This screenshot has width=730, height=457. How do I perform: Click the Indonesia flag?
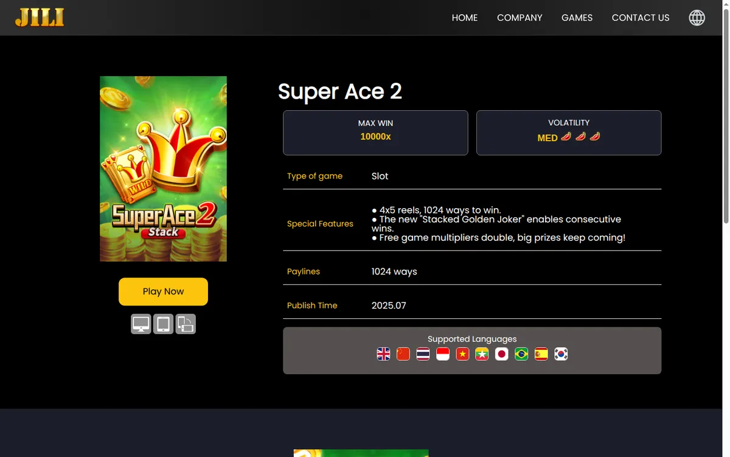pyautogui.click(x=443, y=354)
